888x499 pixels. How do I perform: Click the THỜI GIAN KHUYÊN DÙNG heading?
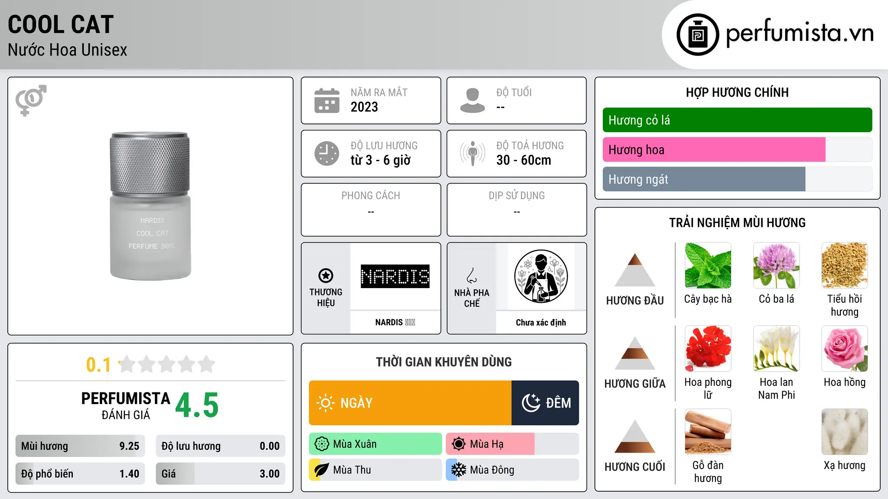click(444, 362)
